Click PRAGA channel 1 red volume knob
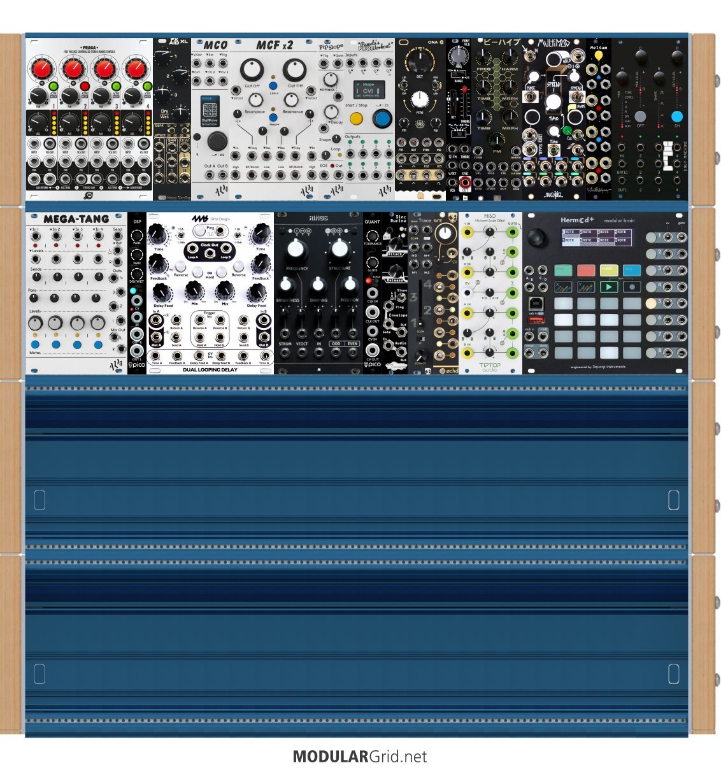This screenshot has height=770, width=721. 41,69
